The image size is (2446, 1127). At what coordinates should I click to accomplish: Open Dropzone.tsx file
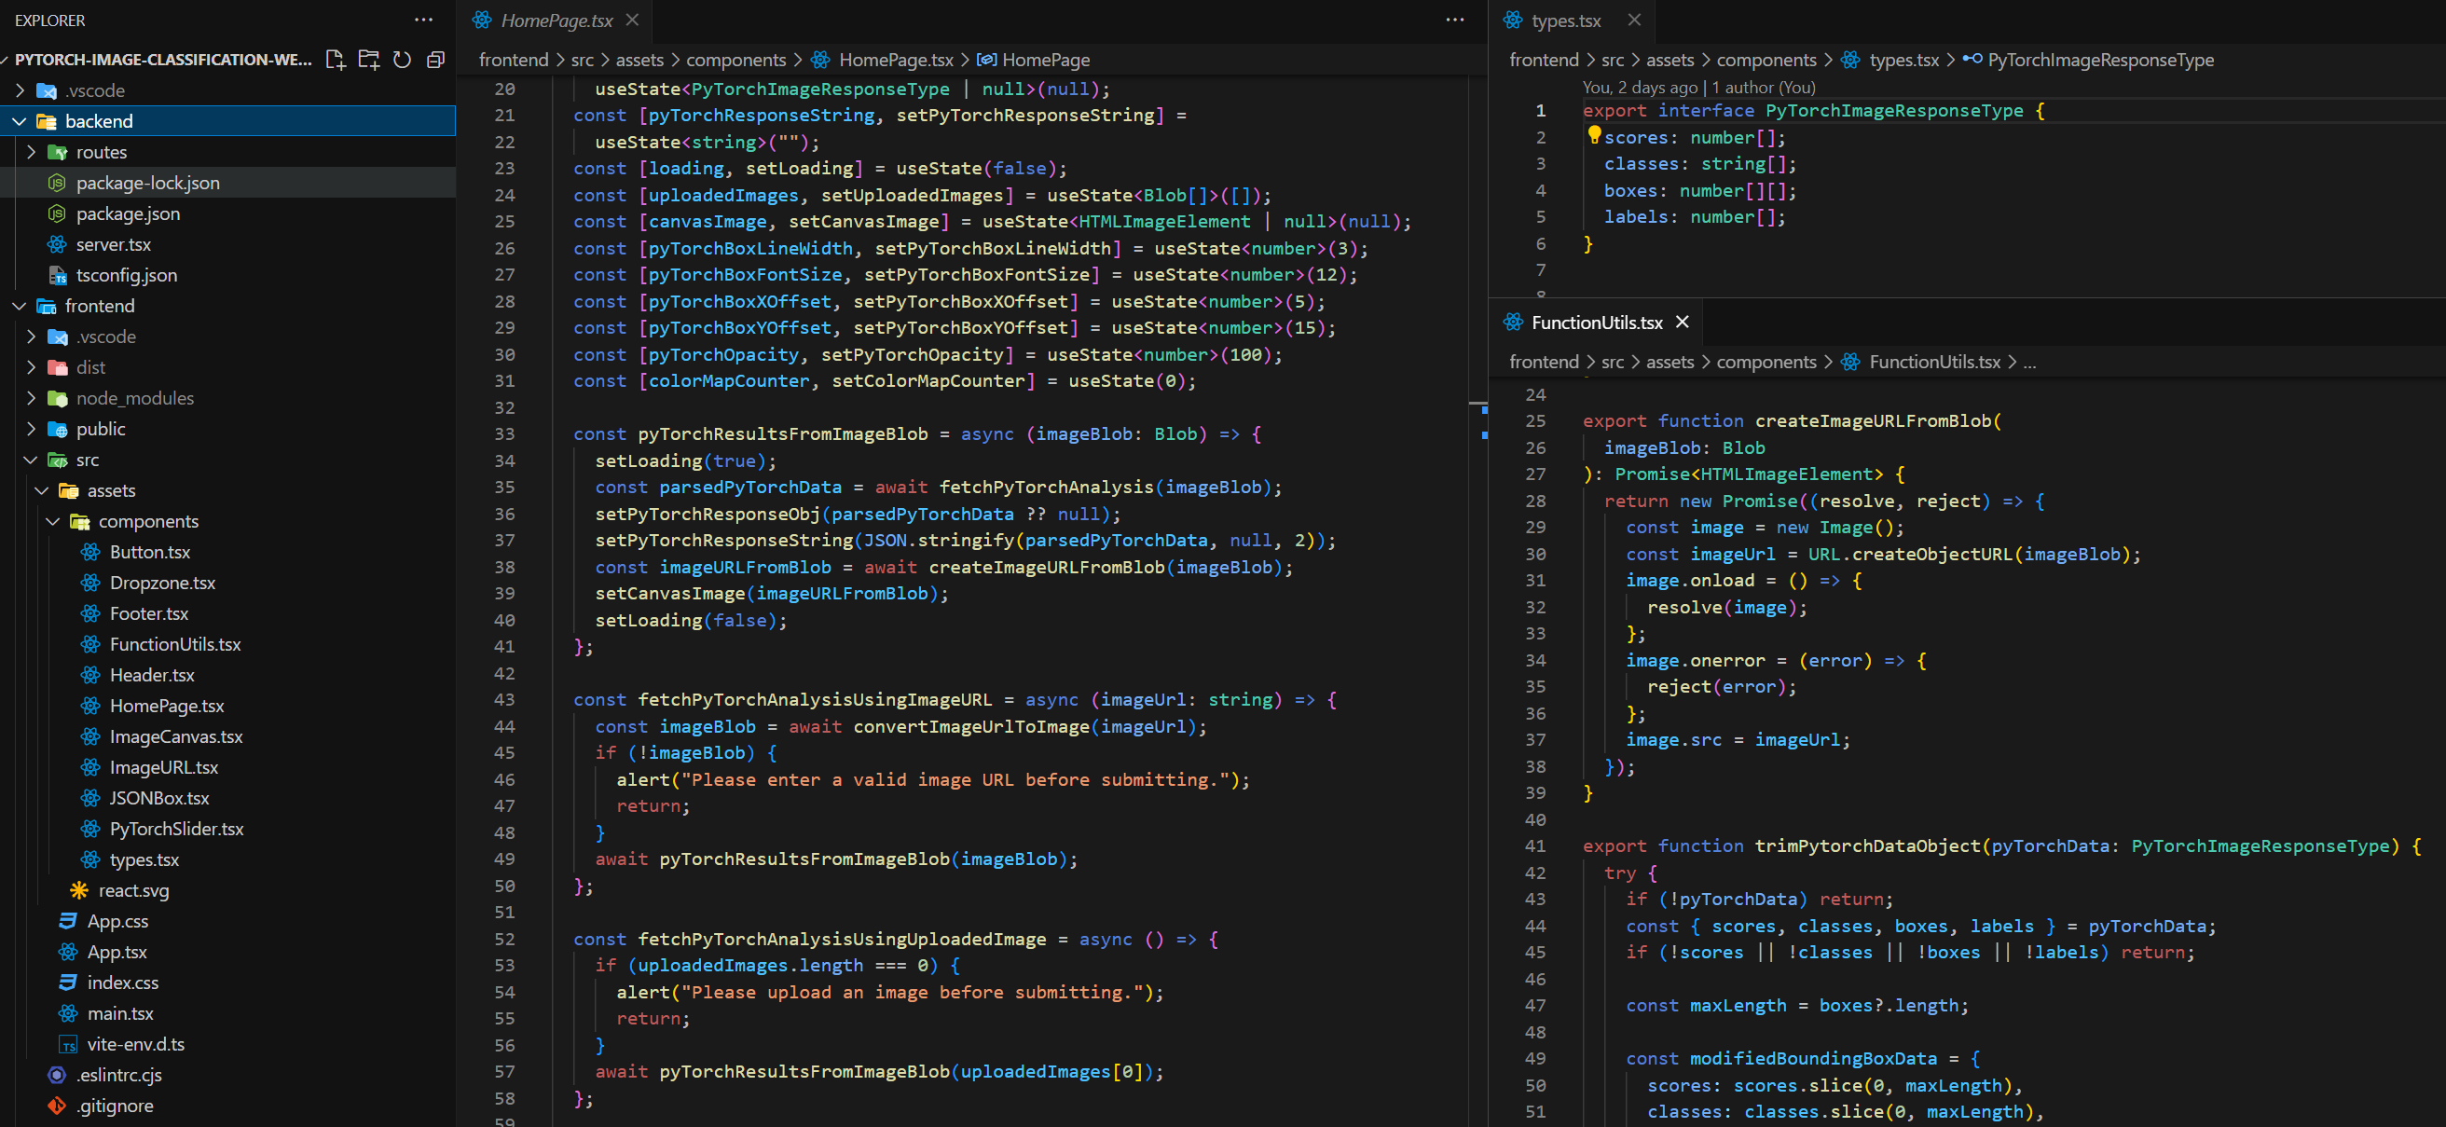coord(227,583)
